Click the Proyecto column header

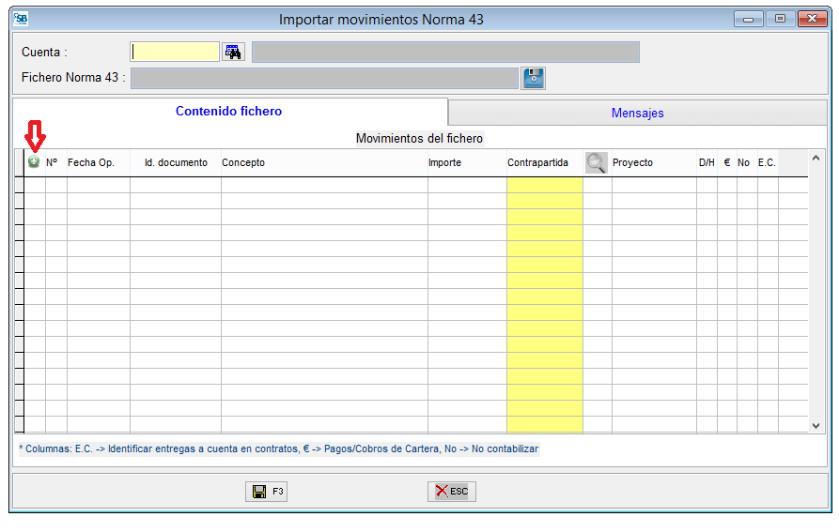point(654,162)
